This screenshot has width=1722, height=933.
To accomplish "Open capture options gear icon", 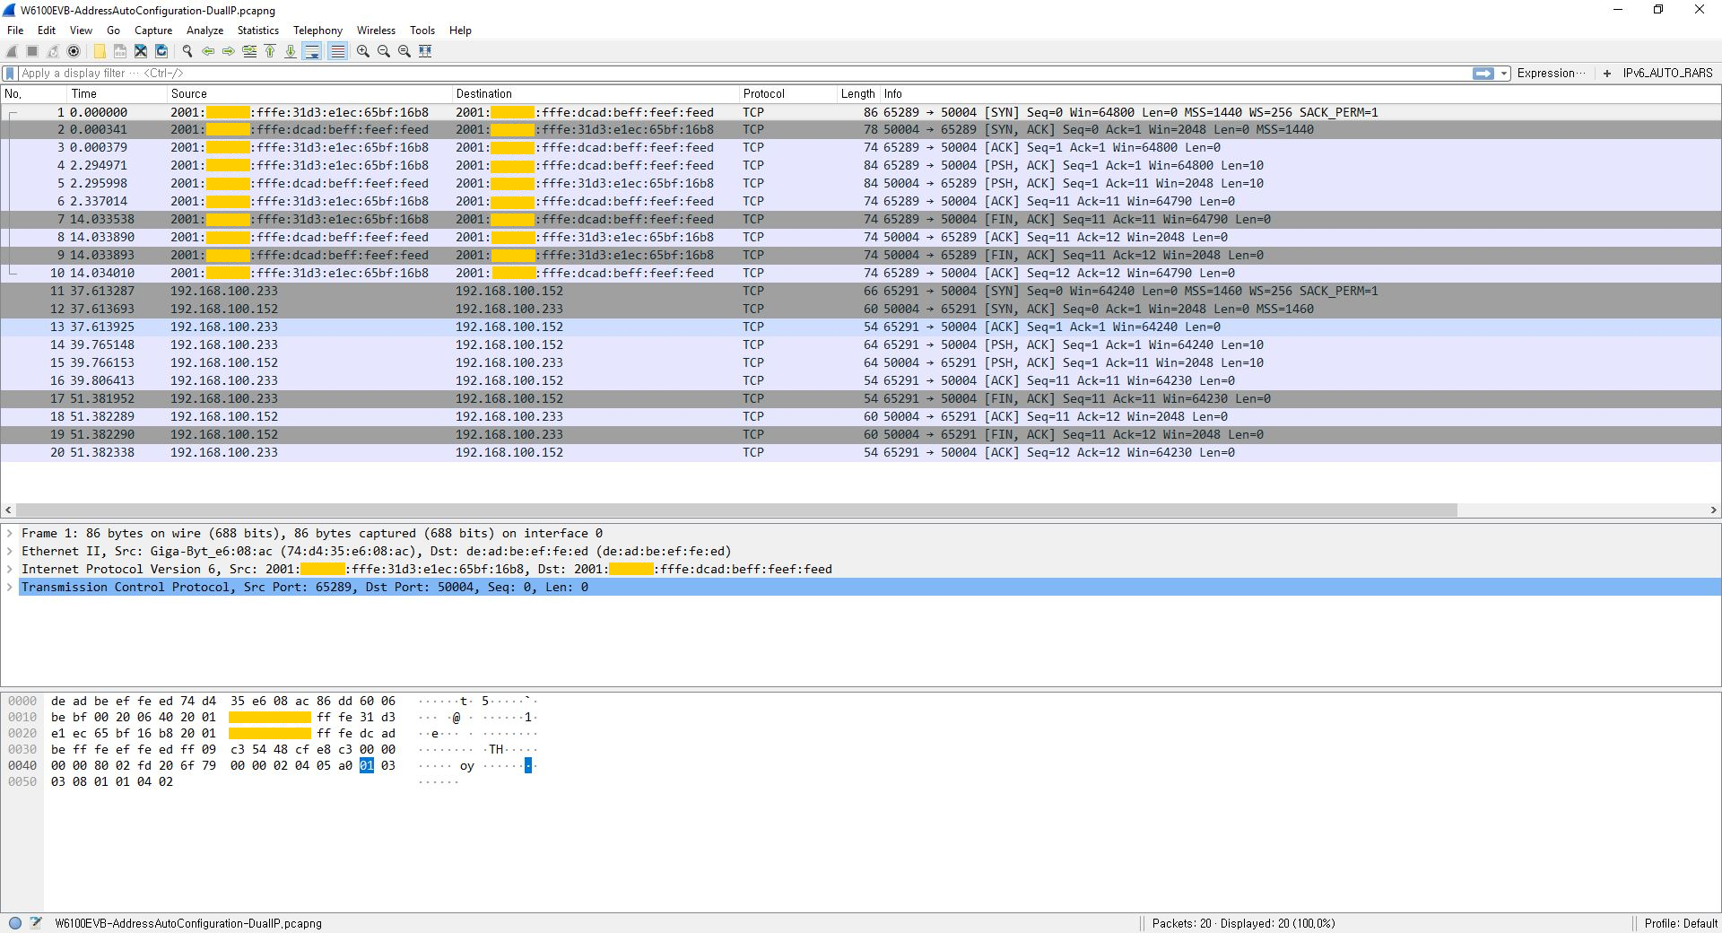I will click(x=74, y=51).
